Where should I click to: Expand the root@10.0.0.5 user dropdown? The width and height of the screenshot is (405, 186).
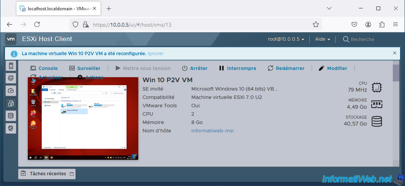286,39
